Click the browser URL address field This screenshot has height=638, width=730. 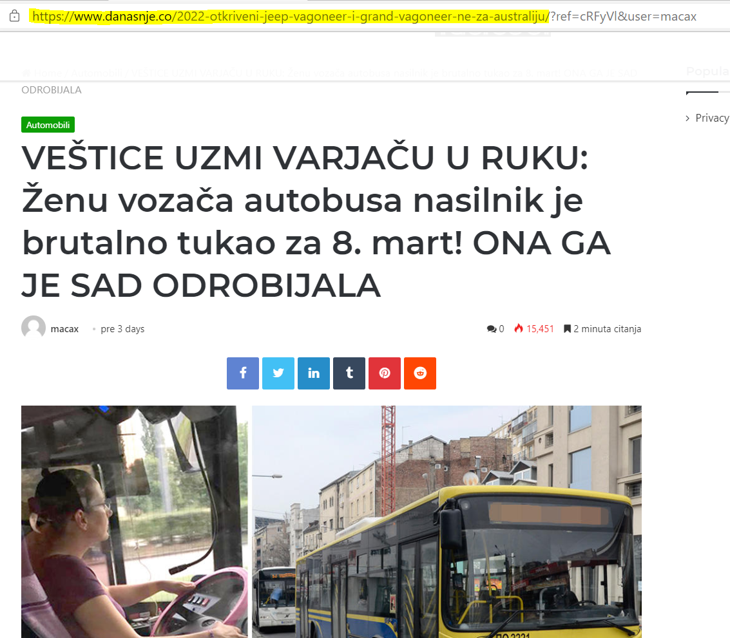[364, 17]
